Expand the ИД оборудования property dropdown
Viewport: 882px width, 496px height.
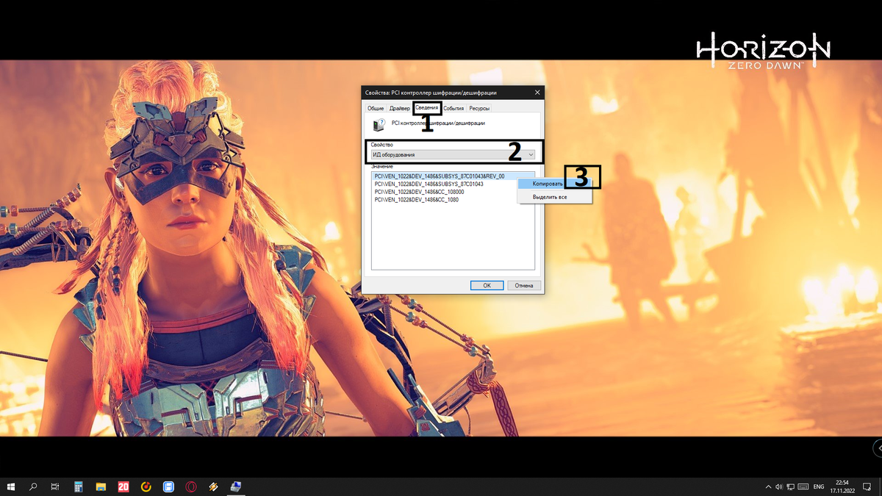(453, 154)
